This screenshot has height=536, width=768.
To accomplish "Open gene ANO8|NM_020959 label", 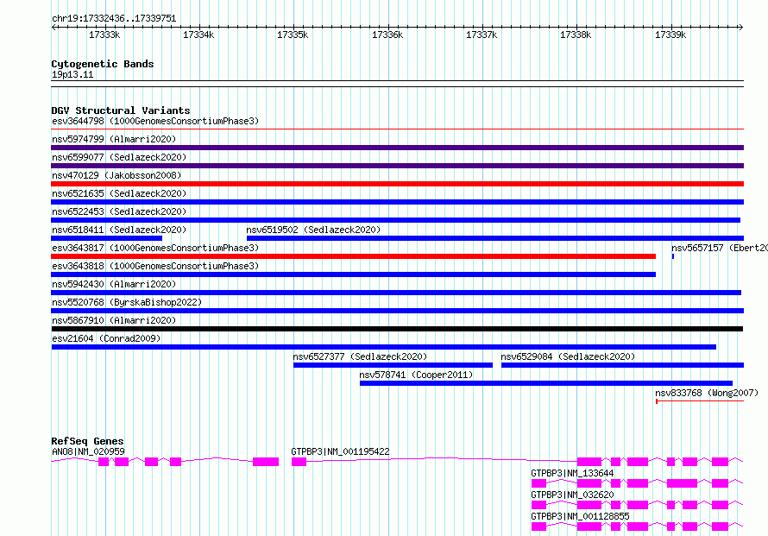I will [x=88, y=451].
